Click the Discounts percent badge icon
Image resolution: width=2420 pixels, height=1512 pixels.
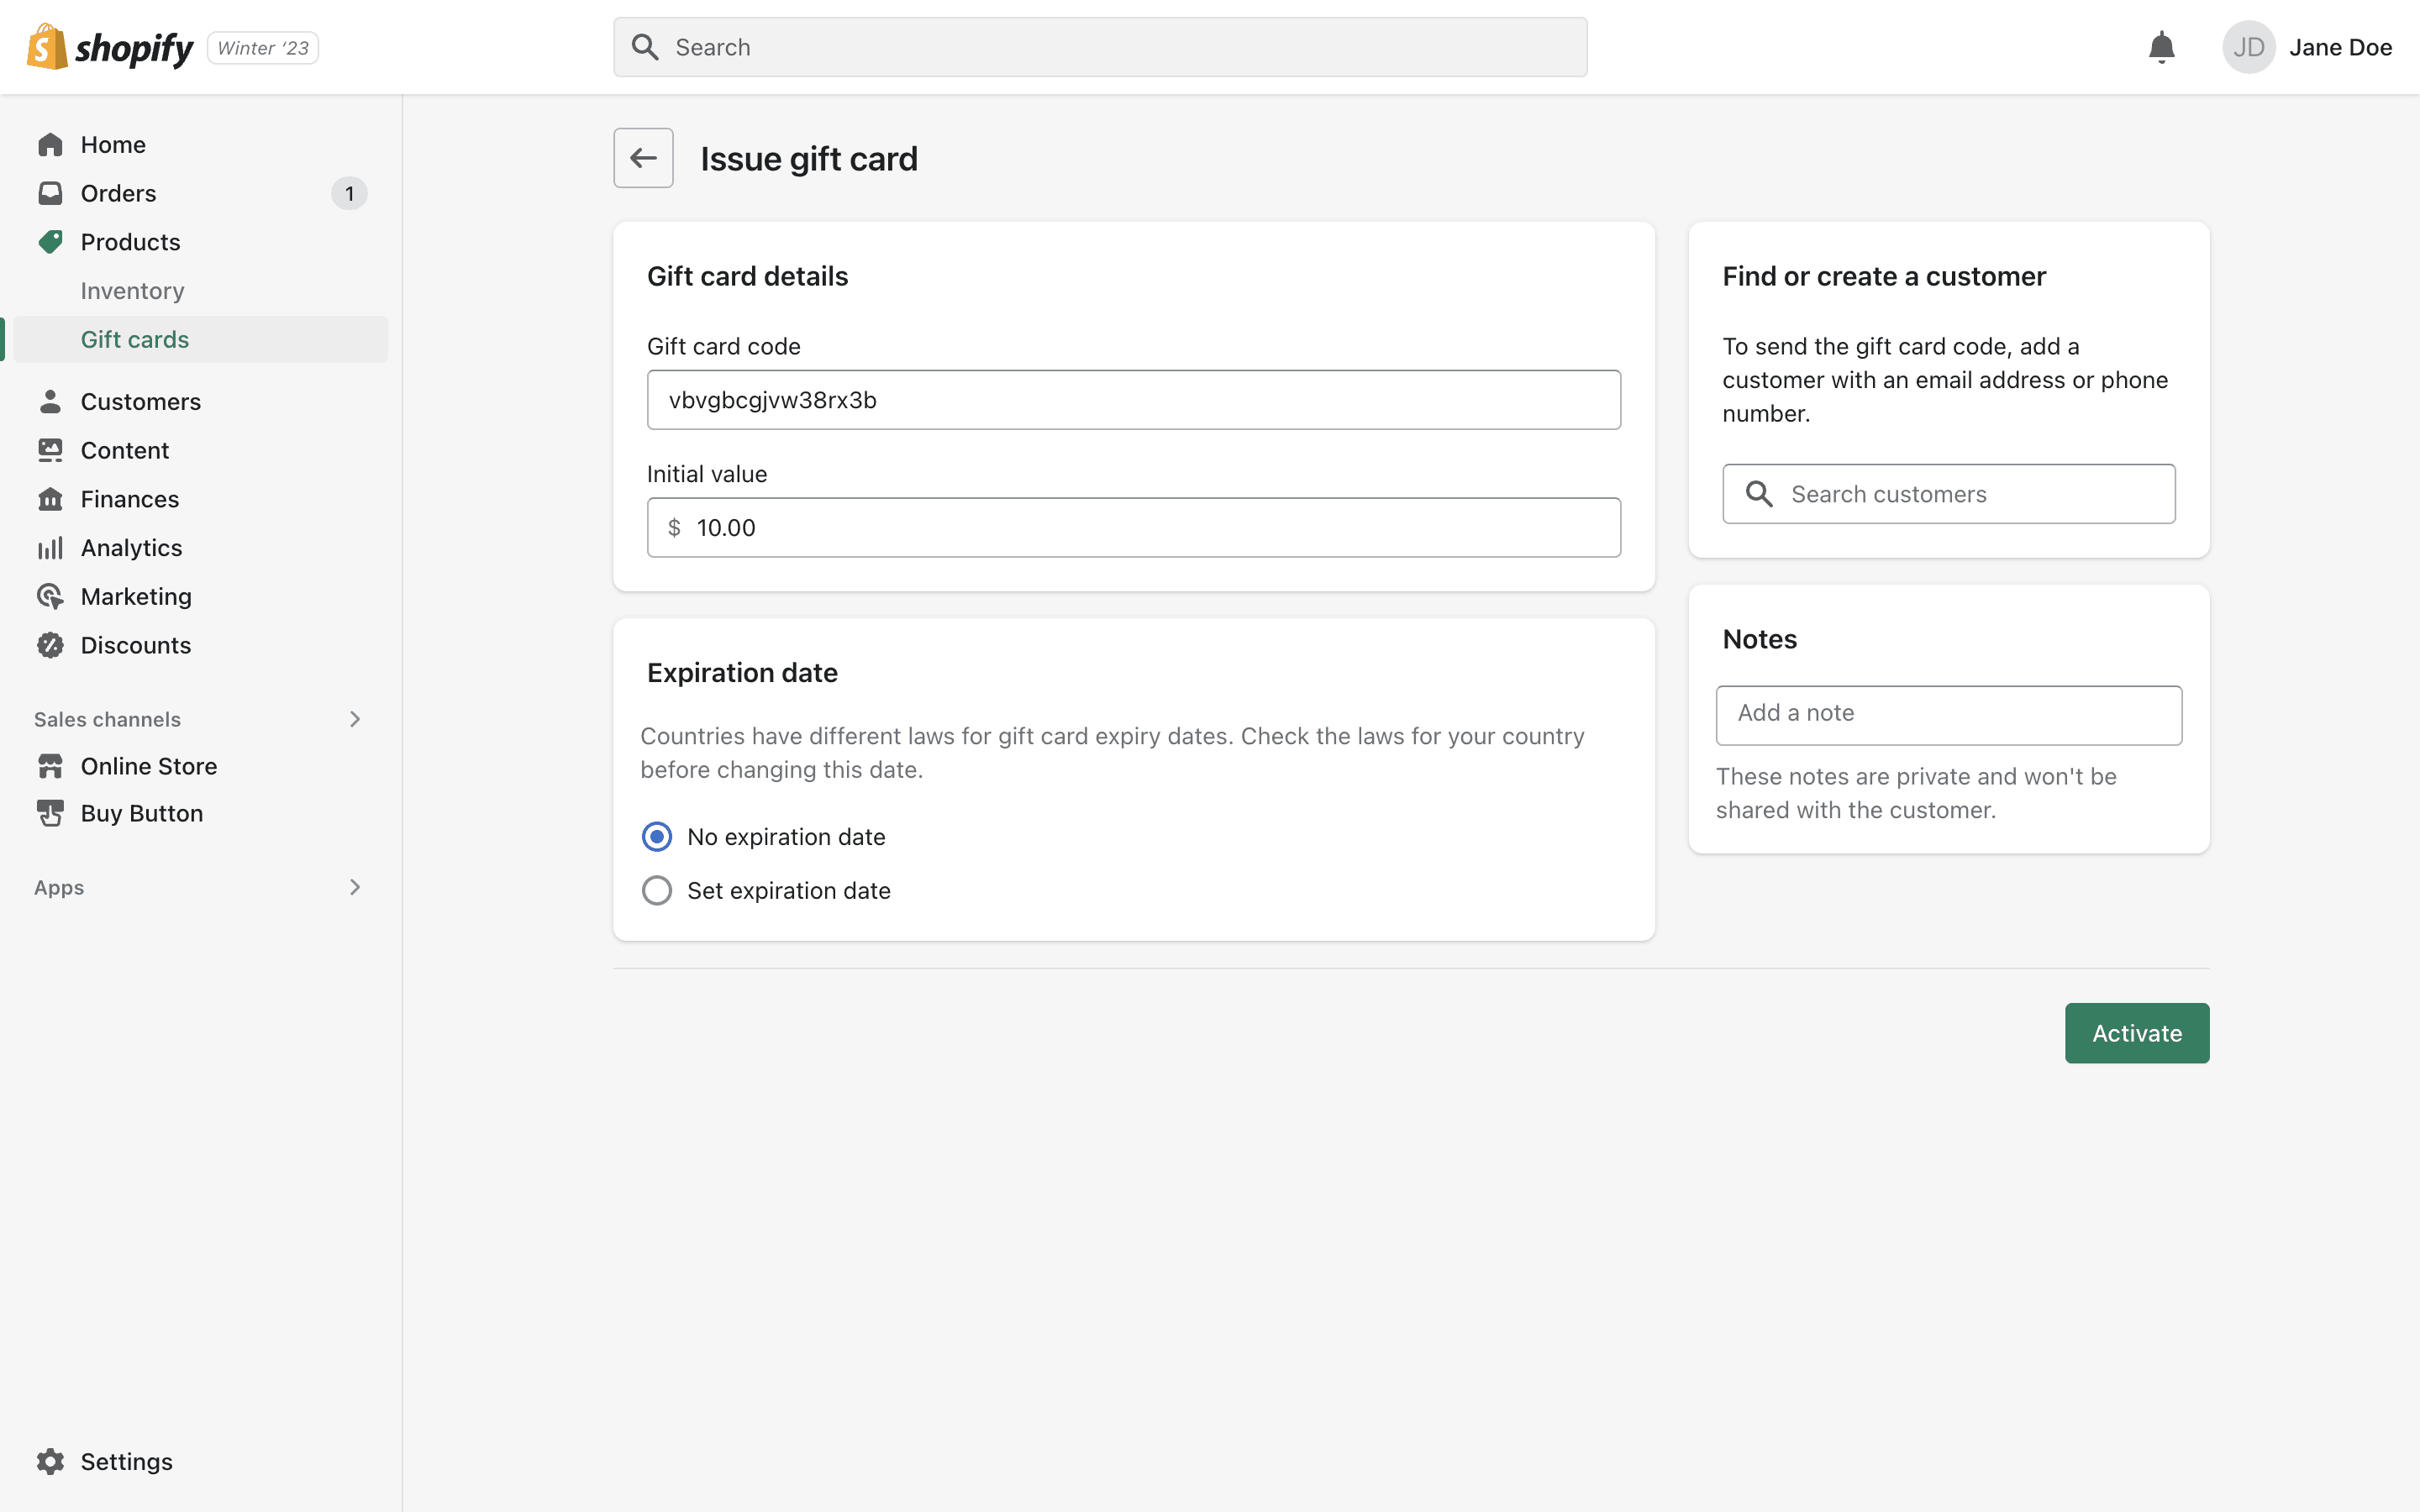[x=50, y=645]
